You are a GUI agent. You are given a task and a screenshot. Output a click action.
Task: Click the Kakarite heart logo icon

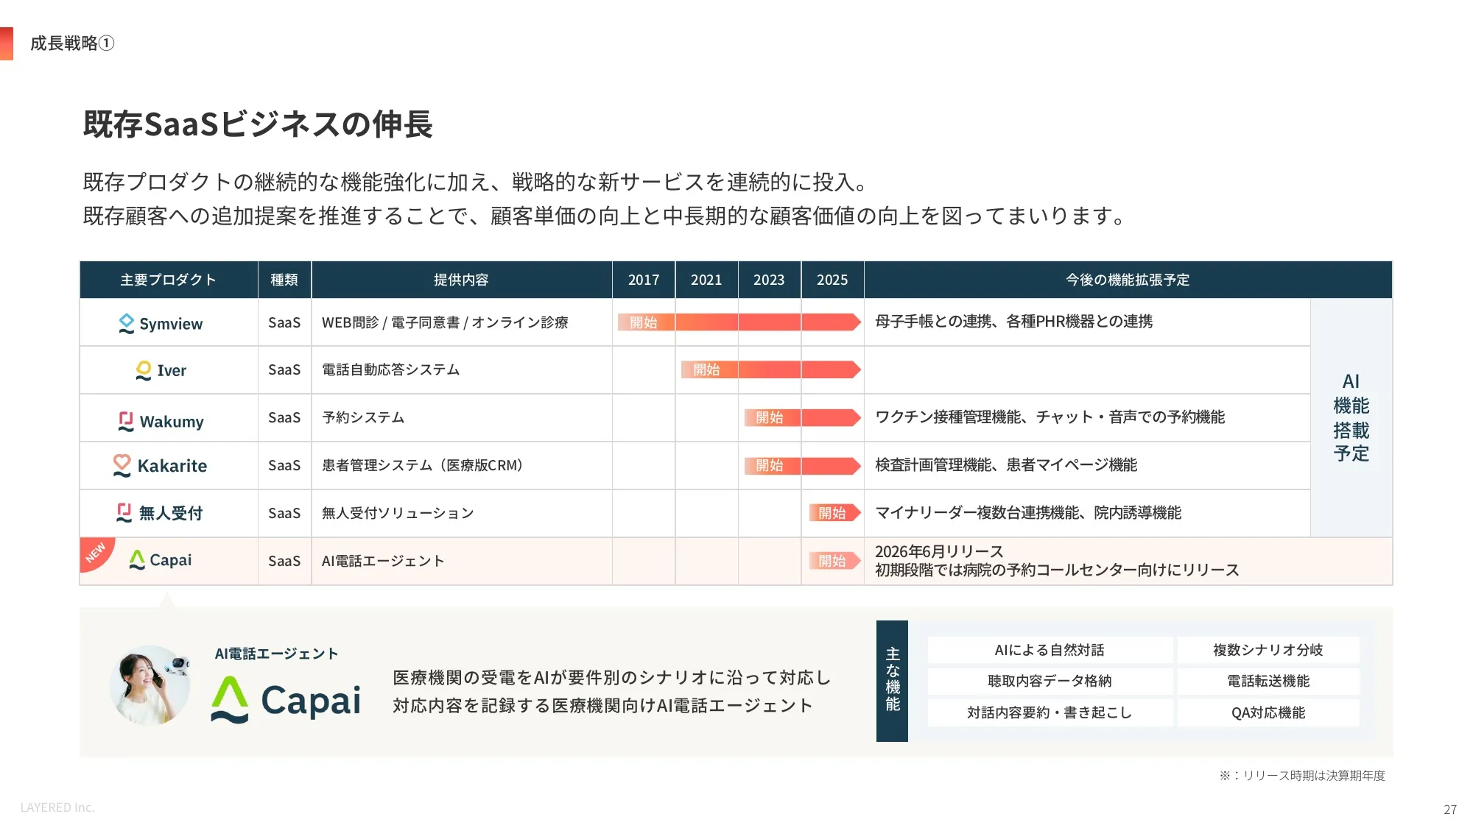coord(122,465)
